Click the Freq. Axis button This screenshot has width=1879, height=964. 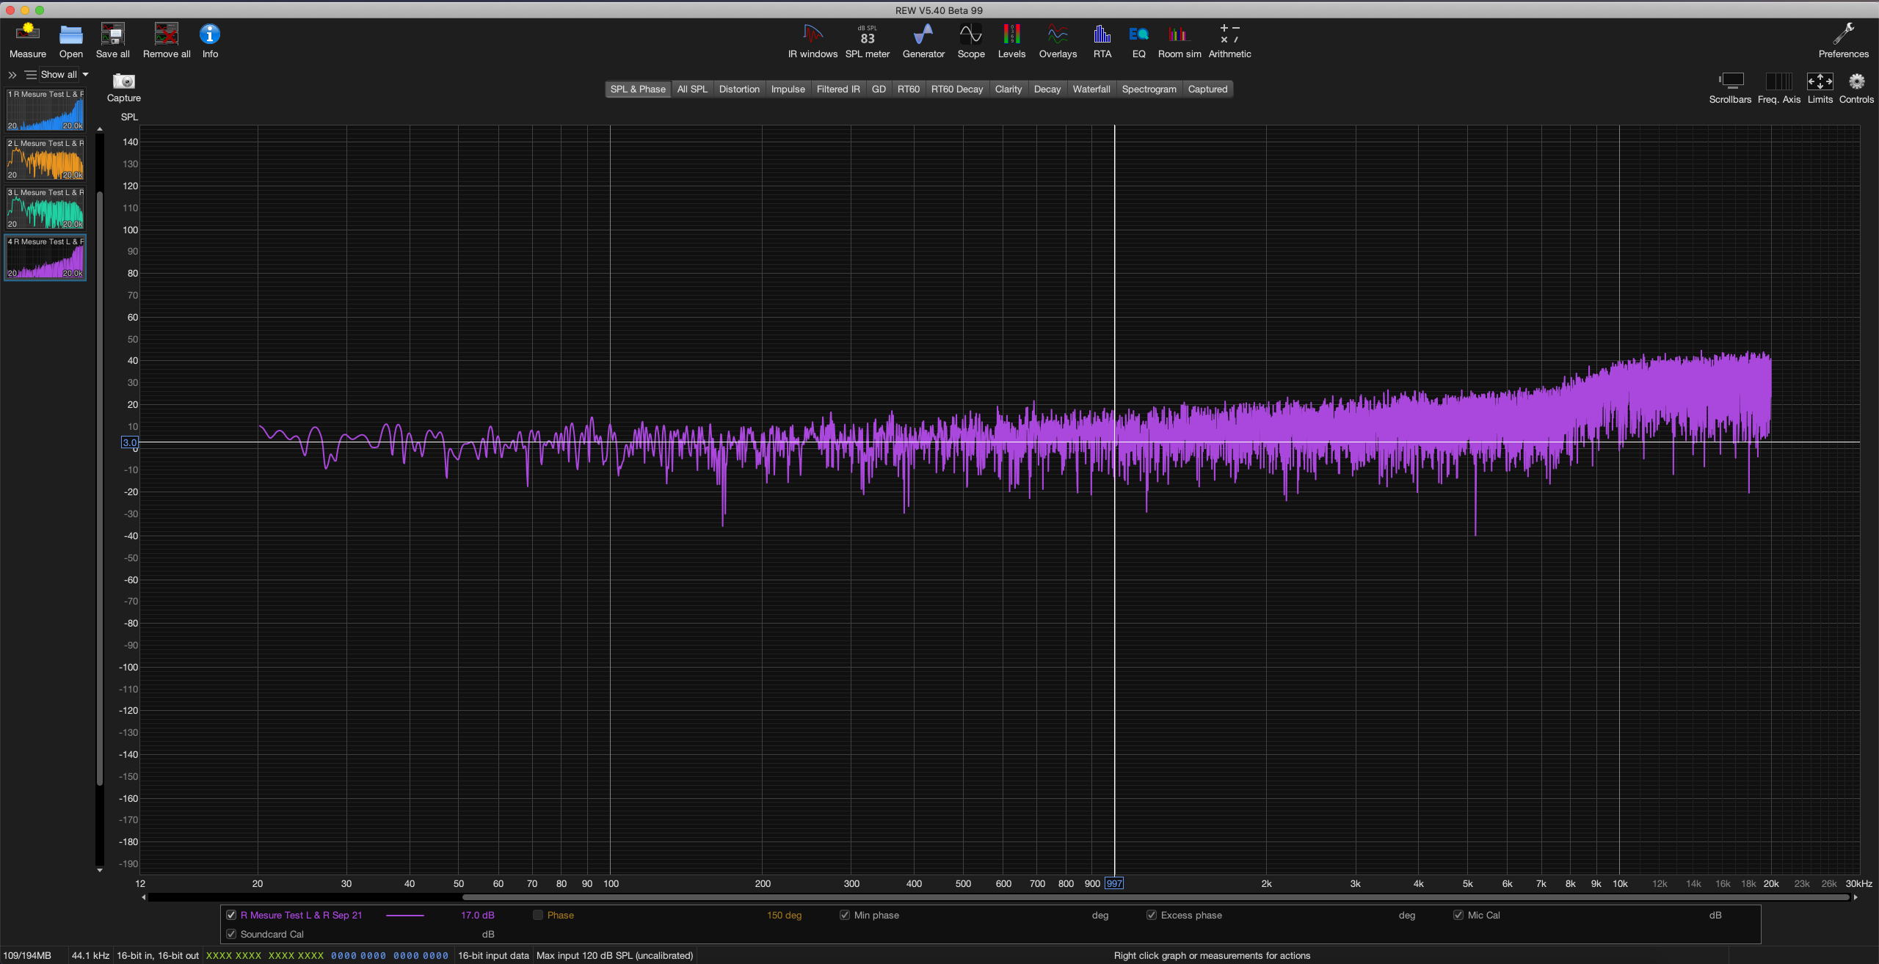click(x=1778, y=81)
